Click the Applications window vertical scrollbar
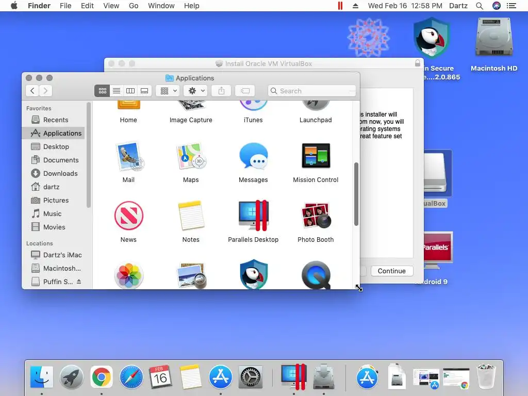Image resolution: width=528 pixels, height=396 pixels. 356,194
